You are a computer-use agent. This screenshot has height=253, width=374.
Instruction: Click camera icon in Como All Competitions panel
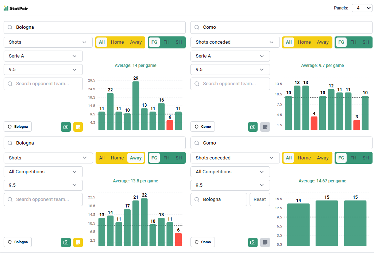point(252,242)
